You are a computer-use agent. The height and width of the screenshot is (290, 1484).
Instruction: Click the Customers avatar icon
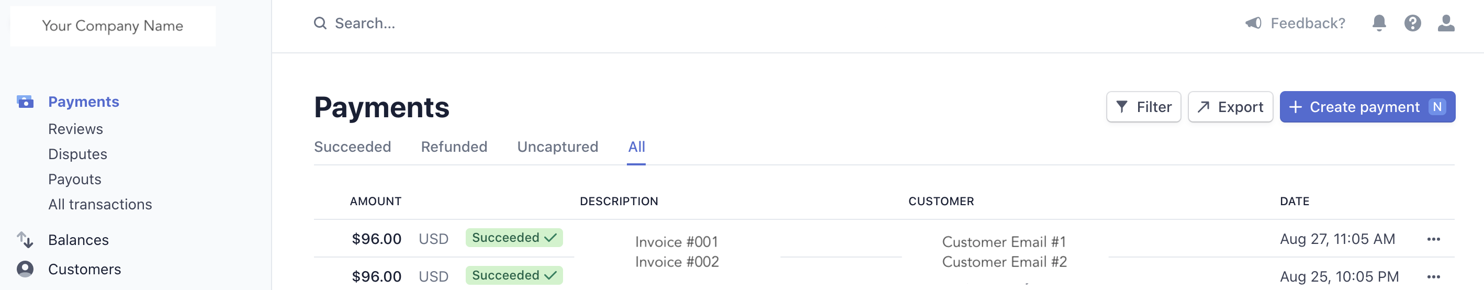tap(25, 269)
